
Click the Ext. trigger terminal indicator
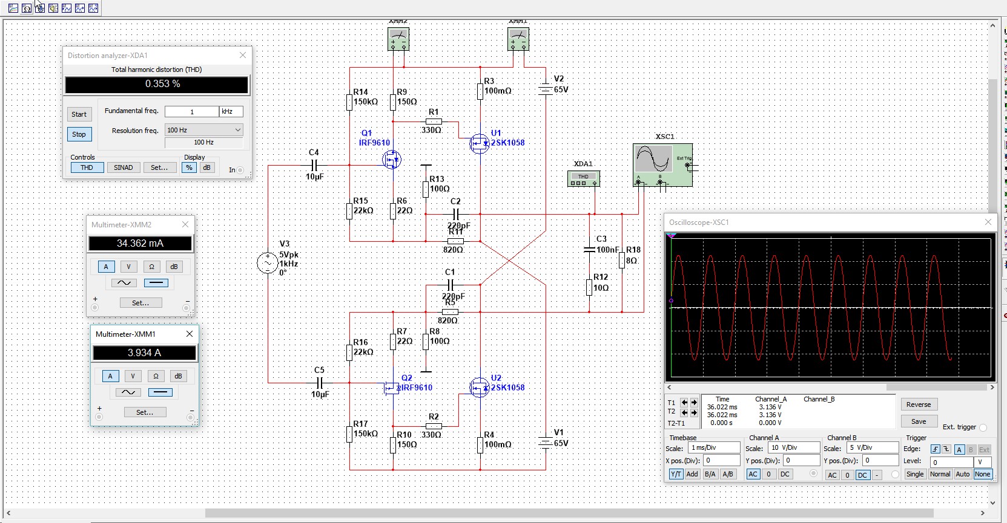point(983,427)
